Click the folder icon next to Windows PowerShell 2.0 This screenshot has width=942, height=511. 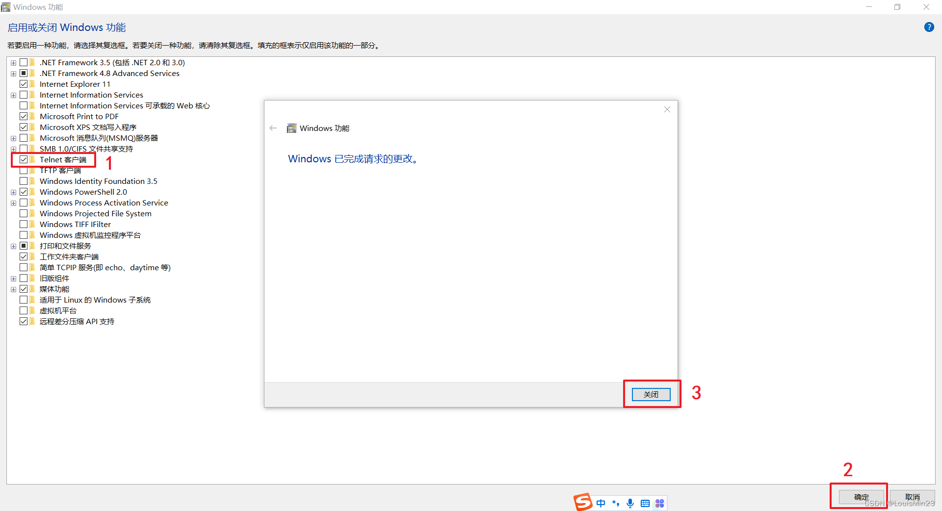pyautogui.click(x=32, y=192)
